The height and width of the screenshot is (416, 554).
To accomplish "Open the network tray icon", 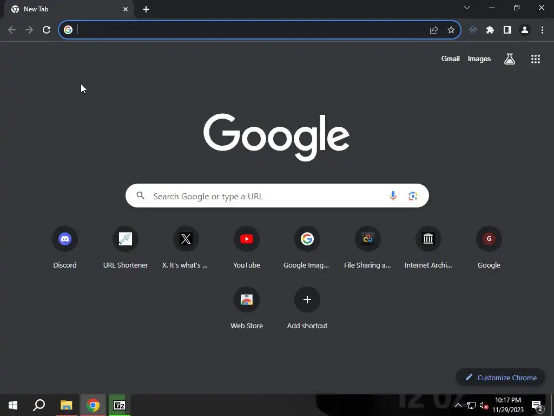I will [x=471, y=405].
